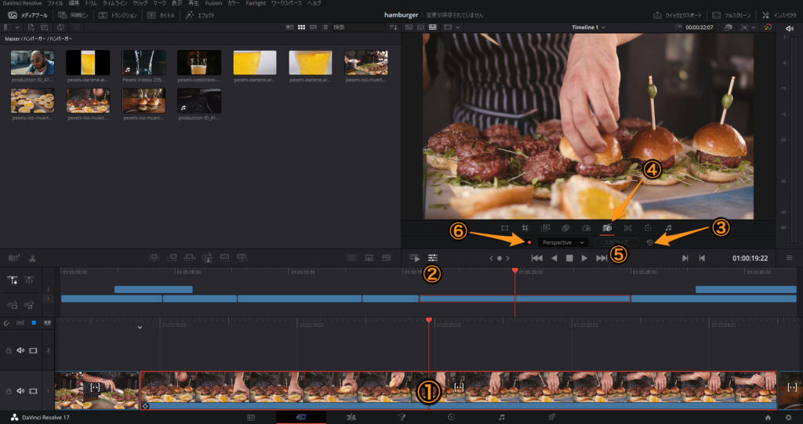Click the Stabilize button
Screen dimensions: 803x424
point(615,243)
